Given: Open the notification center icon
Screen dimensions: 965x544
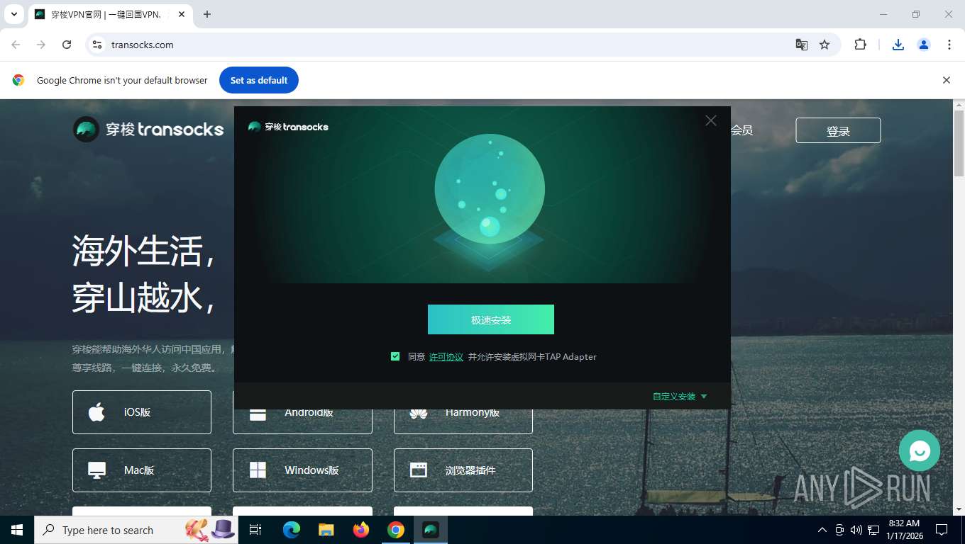Looking at the screenshot, I should point(942,530).
